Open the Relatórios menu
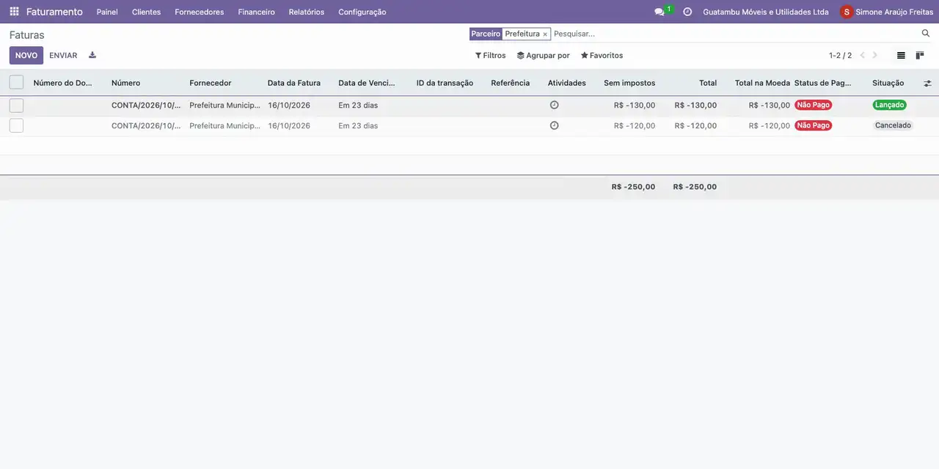 click(307, 12)
